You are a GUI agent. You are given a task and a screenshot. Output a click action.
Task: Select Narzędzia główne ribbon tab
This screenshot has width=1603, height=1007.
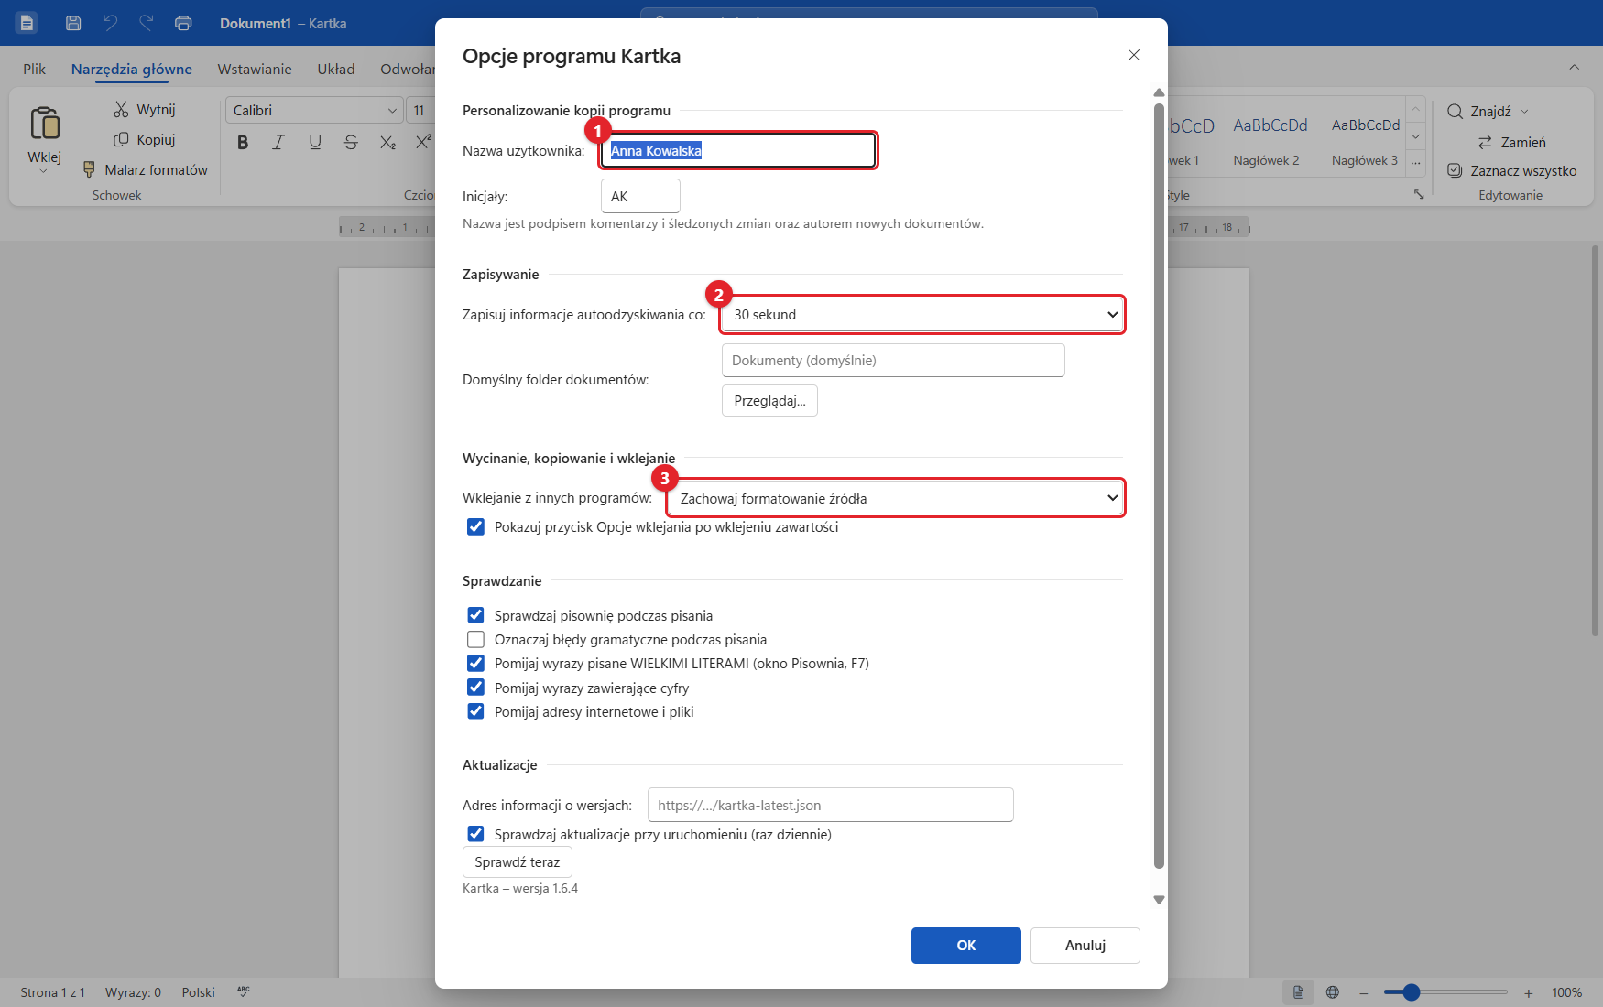[x=132, y=69]
